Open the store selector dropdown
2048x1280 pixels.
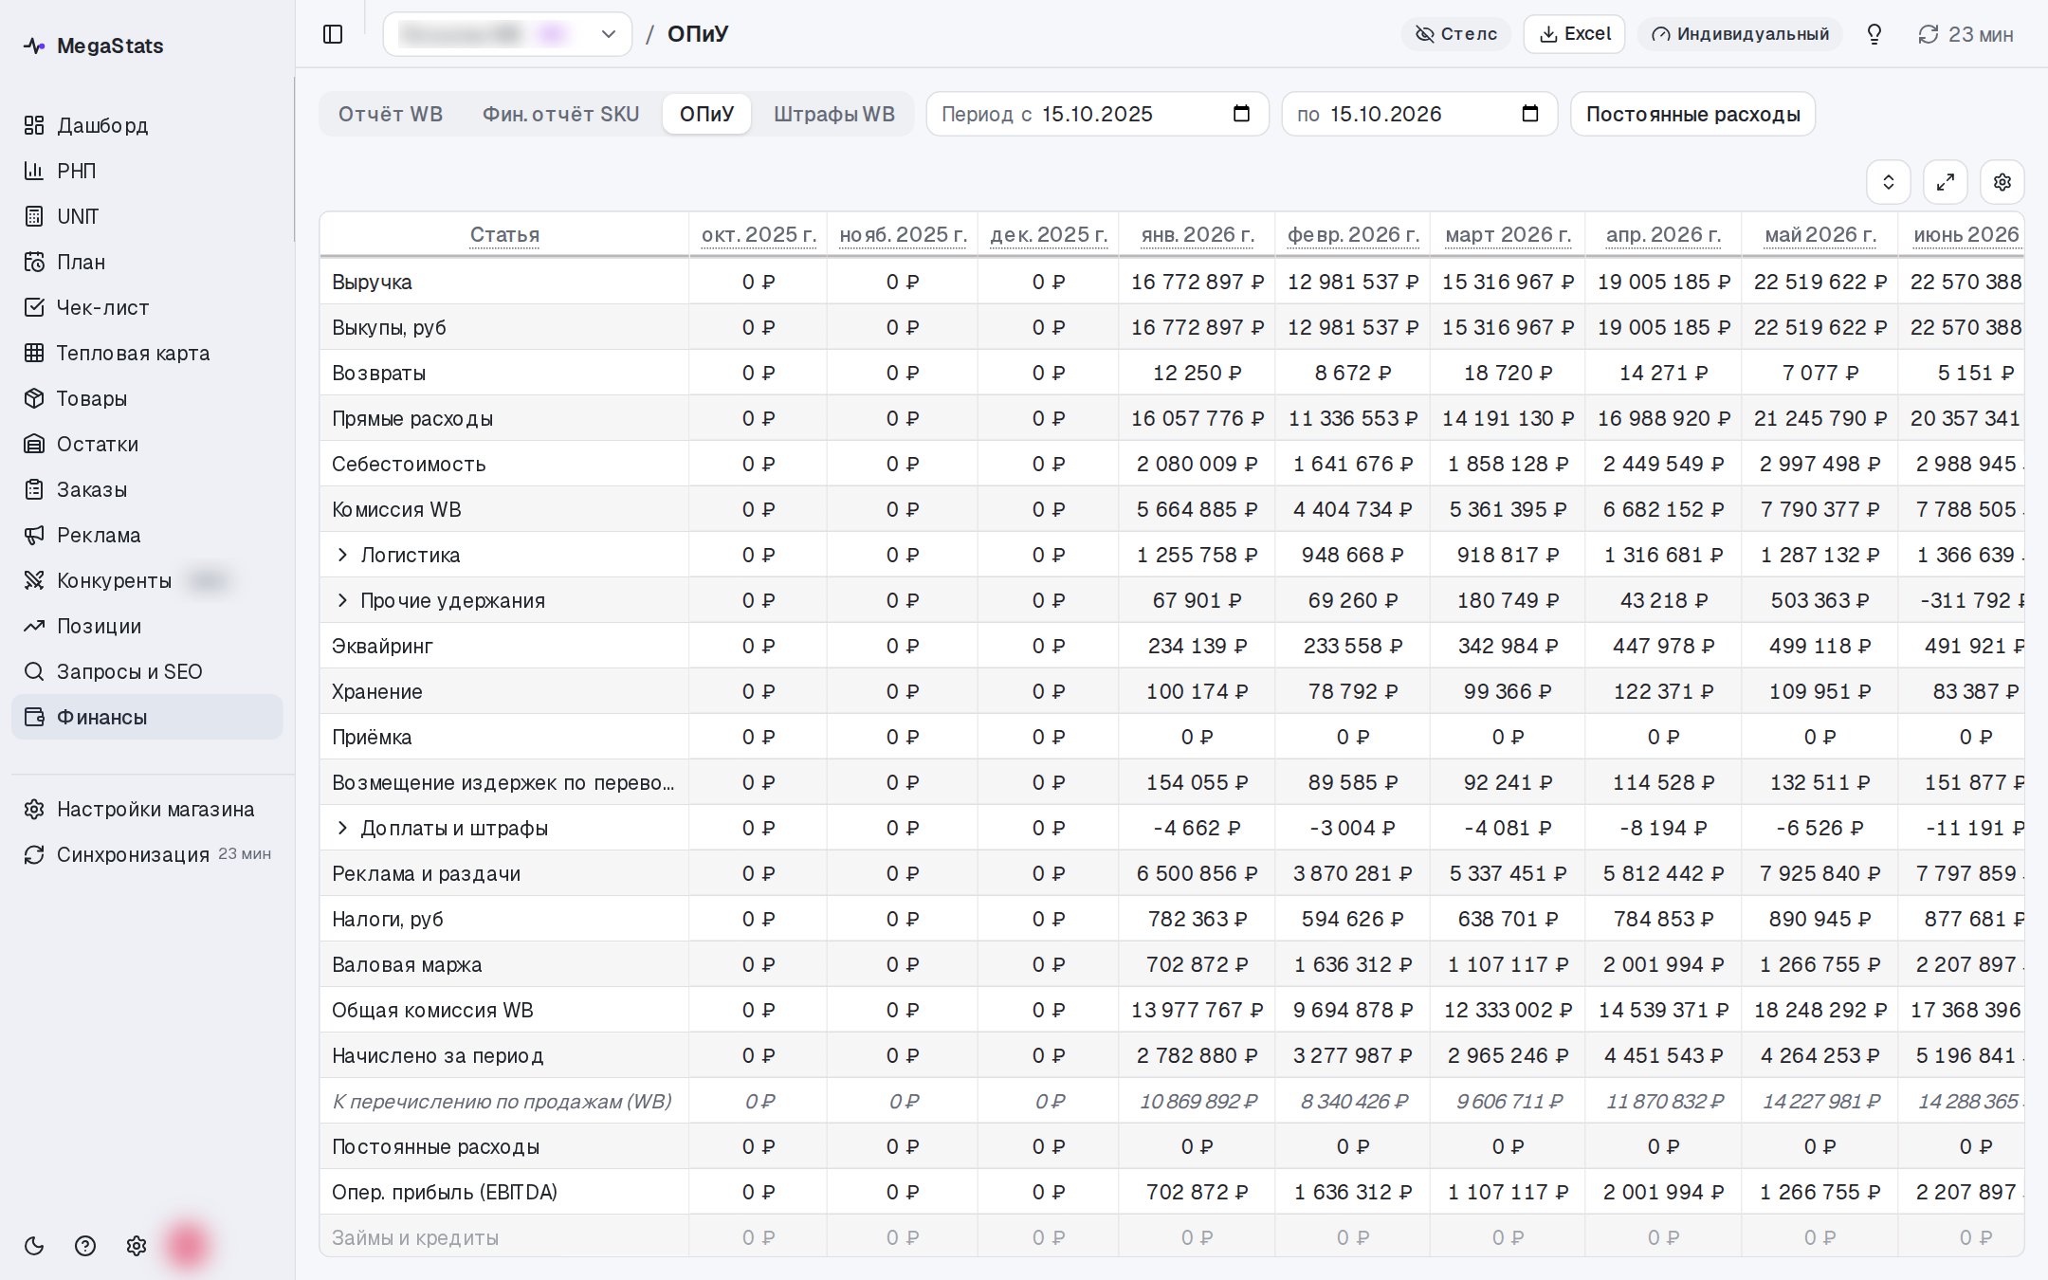click(x=507, y=34)
